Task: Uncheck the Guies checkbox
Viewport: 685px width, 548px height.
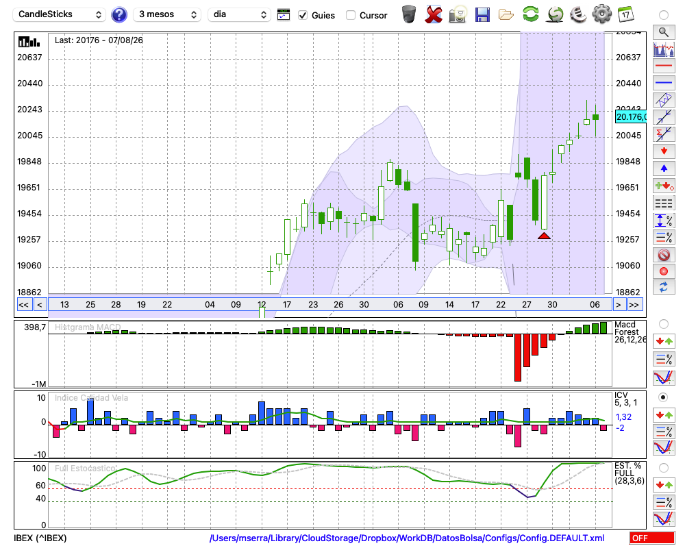Action: click(302, 15)
